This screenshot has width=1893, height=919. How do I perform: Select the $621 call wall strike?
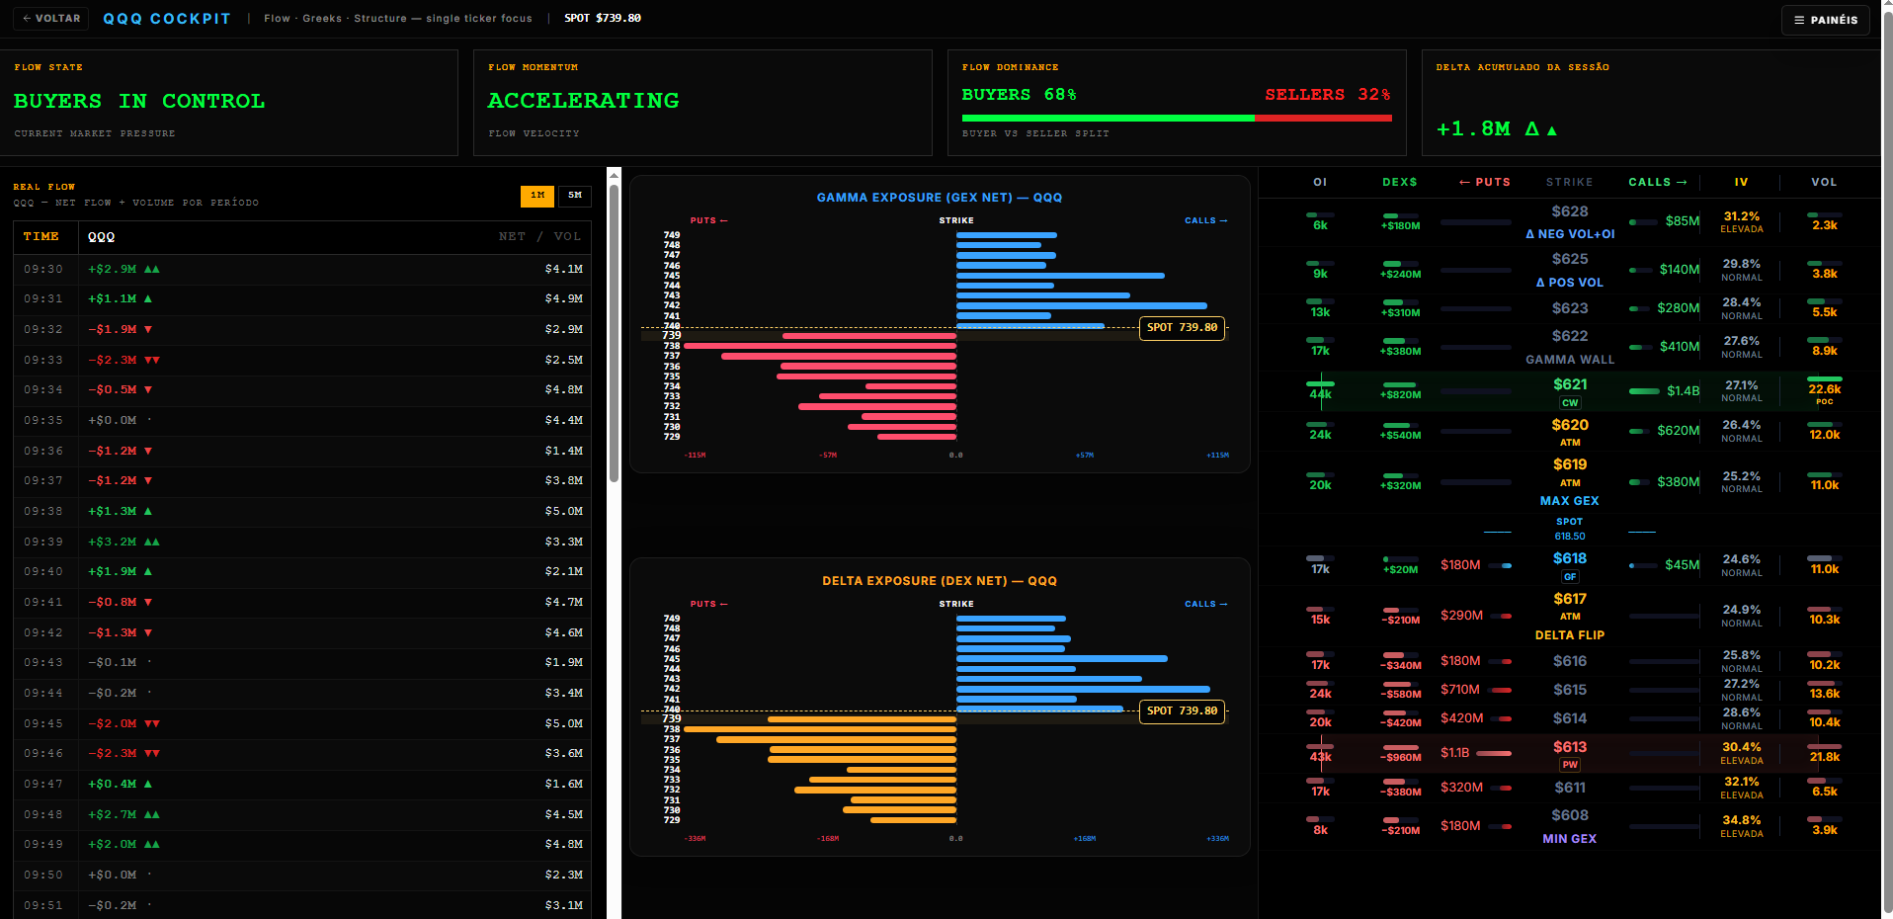pyautogui.click(x=1570, y=384)
